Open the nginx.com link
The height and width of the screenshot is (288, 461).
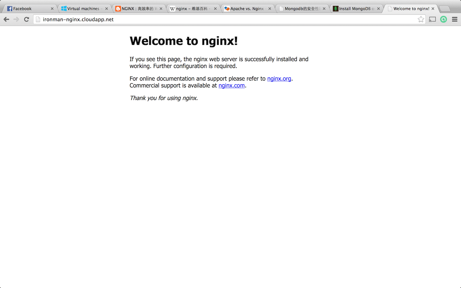(x=232, y=85)
